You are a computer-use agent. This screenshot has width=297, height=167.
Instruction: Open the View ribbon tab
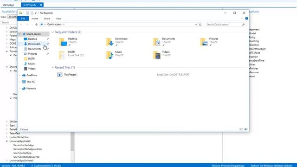pos(58,19)
